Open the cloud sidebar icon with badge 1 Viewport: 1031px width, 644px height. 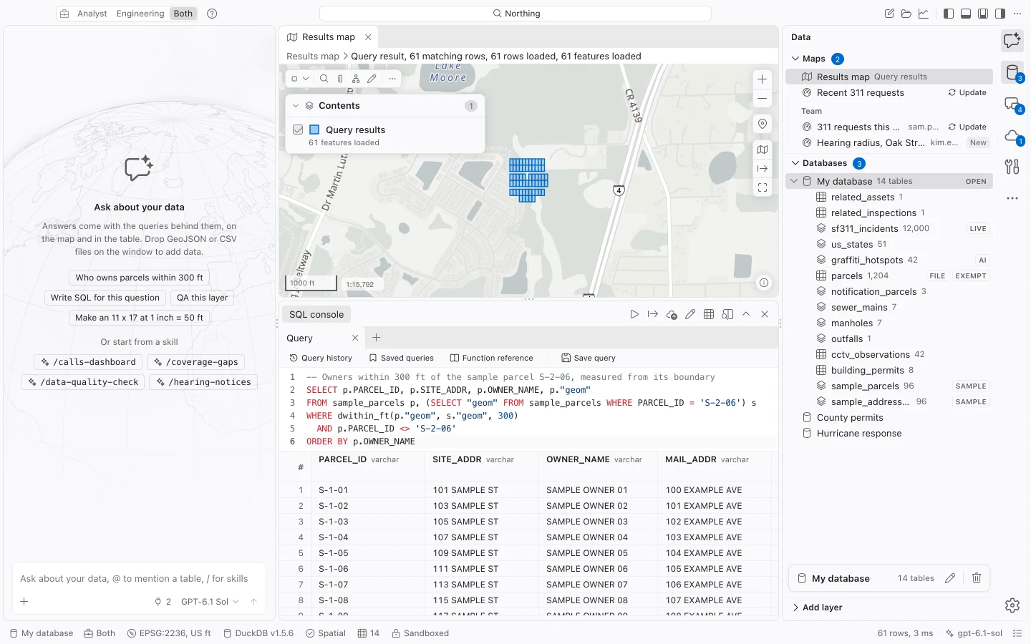(1012, 136)
